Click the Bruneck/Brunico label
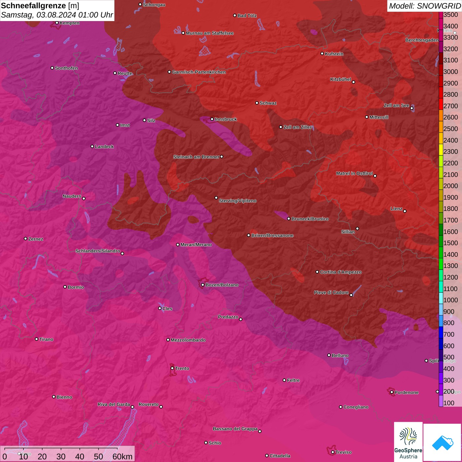The image size is (462, 462). (x=310, y=219)
